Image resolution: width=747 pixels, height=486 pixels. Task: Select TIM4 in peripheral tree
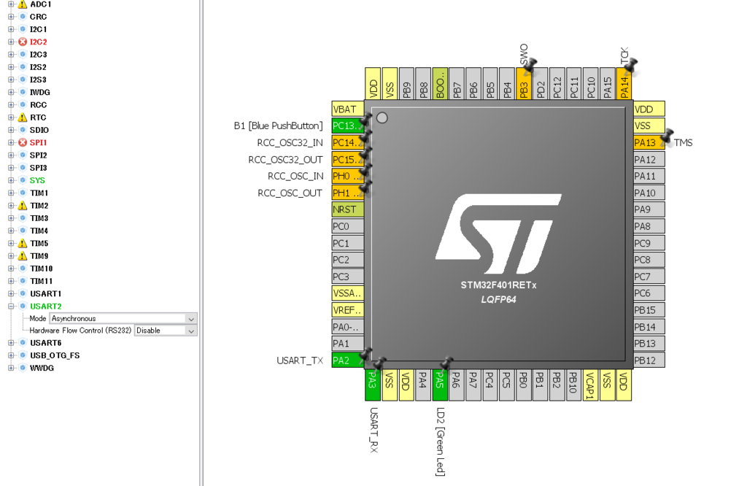pyautogui.click(x=39, y=231)
